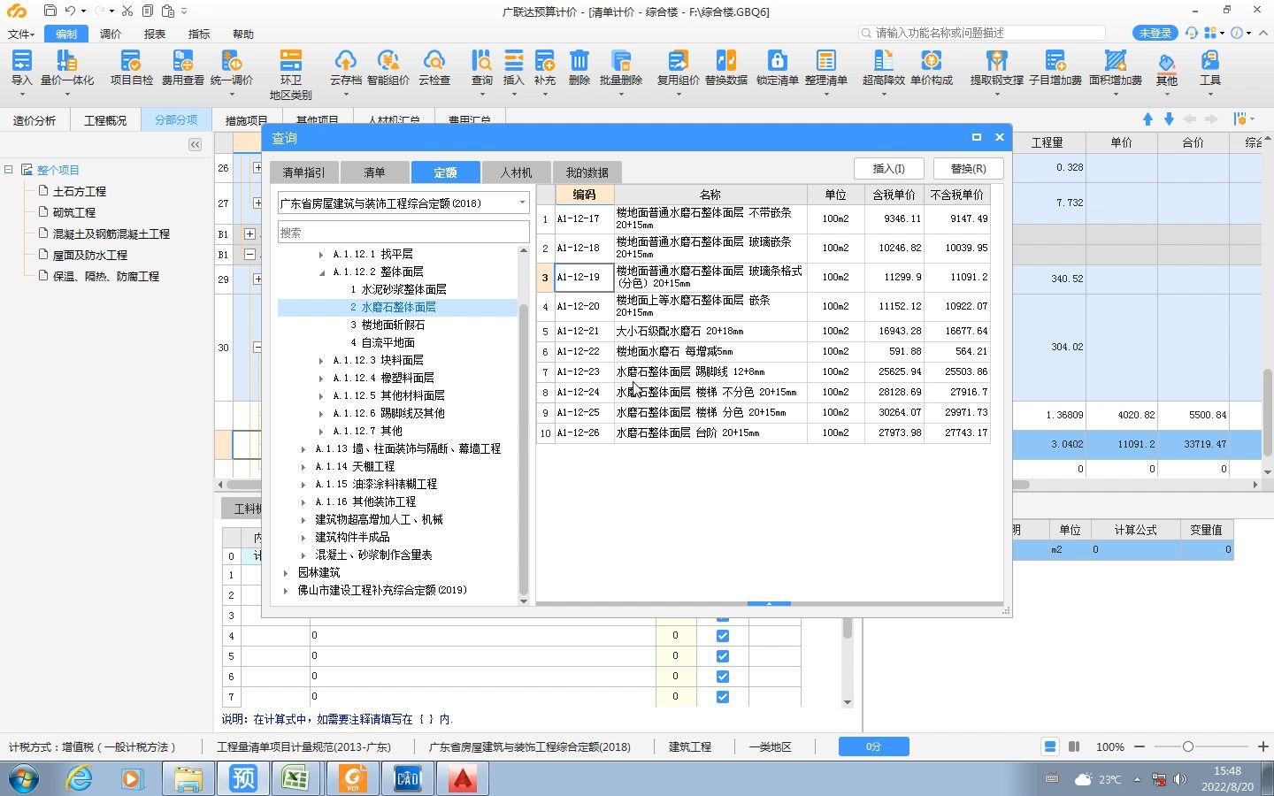Switch to the 我的数据 tab
The width and height of the screenshot is (1274, 796).
(587, 172)
